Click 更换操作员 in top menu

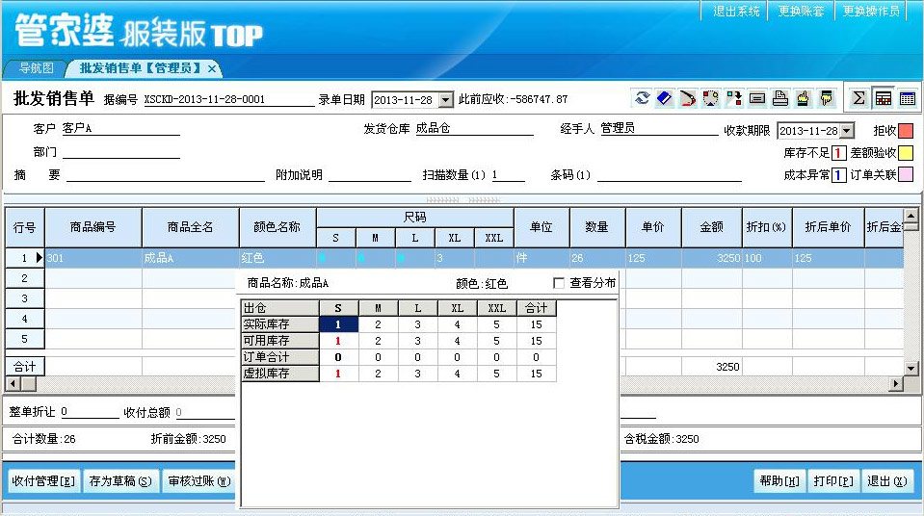(870, 12)
